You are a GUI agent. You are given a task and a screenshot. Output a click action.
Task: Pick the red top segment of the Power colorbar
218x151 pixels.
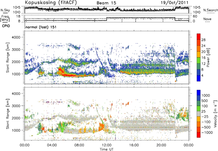[199, 37]
